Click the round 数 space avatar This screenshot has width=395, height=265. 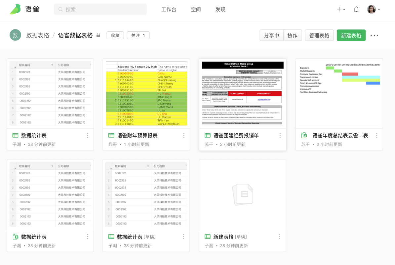pyautogui.click(x=15, y=35)
